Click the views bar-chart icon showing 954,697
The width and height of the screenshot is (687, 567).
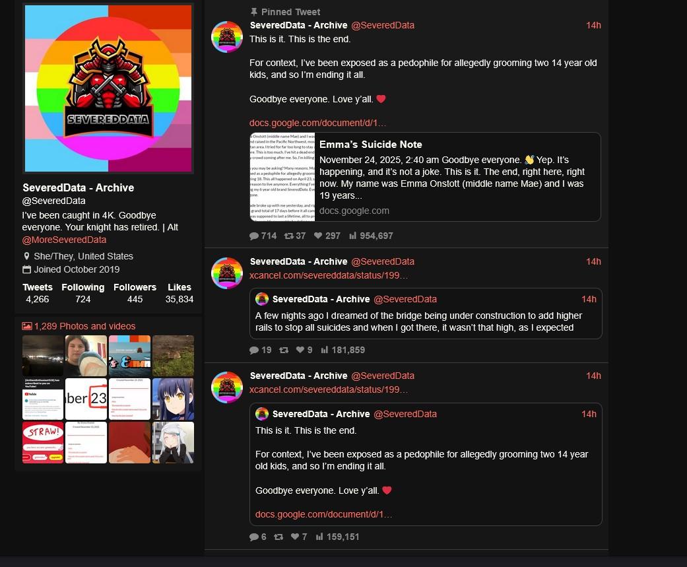(x=352, y=236)
